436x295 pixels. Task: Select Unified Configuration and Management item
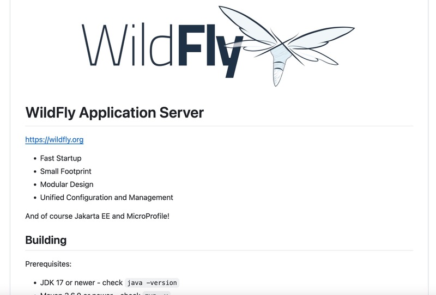(106, 197)
